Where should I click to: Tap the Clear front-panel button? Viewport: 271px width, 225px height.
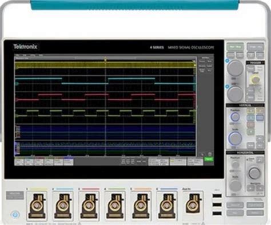(x=260, y=55)
